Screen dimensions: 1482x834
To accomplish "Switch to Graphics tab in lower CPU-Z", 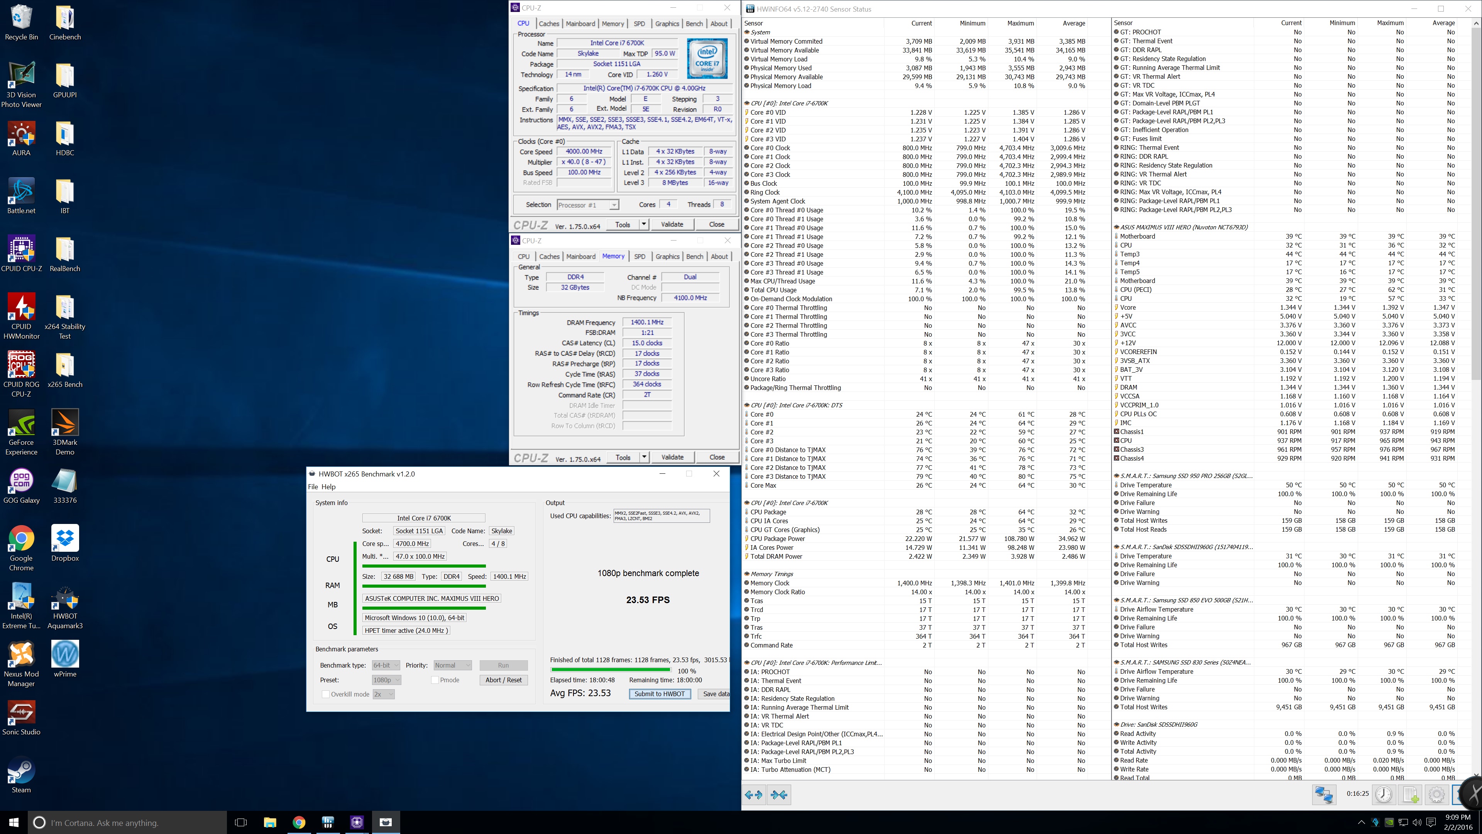I will pyautogui.click(x=667, y=257).
